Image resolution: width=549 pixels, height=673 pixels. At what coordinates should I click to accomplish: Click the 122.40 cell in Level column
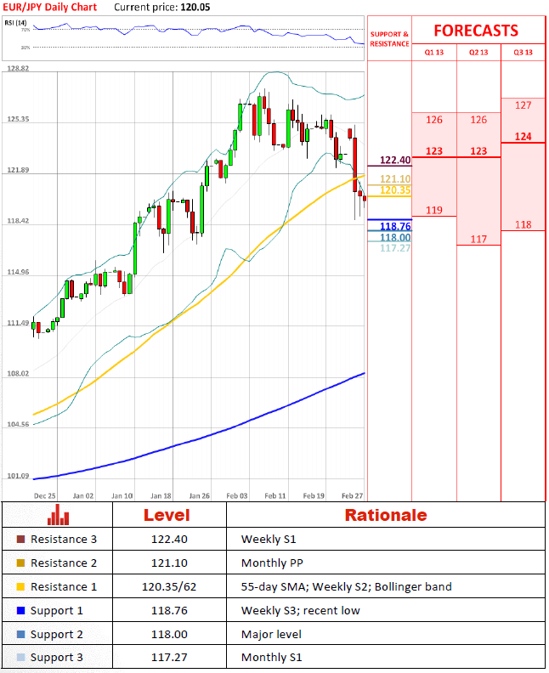pos(169,539)
